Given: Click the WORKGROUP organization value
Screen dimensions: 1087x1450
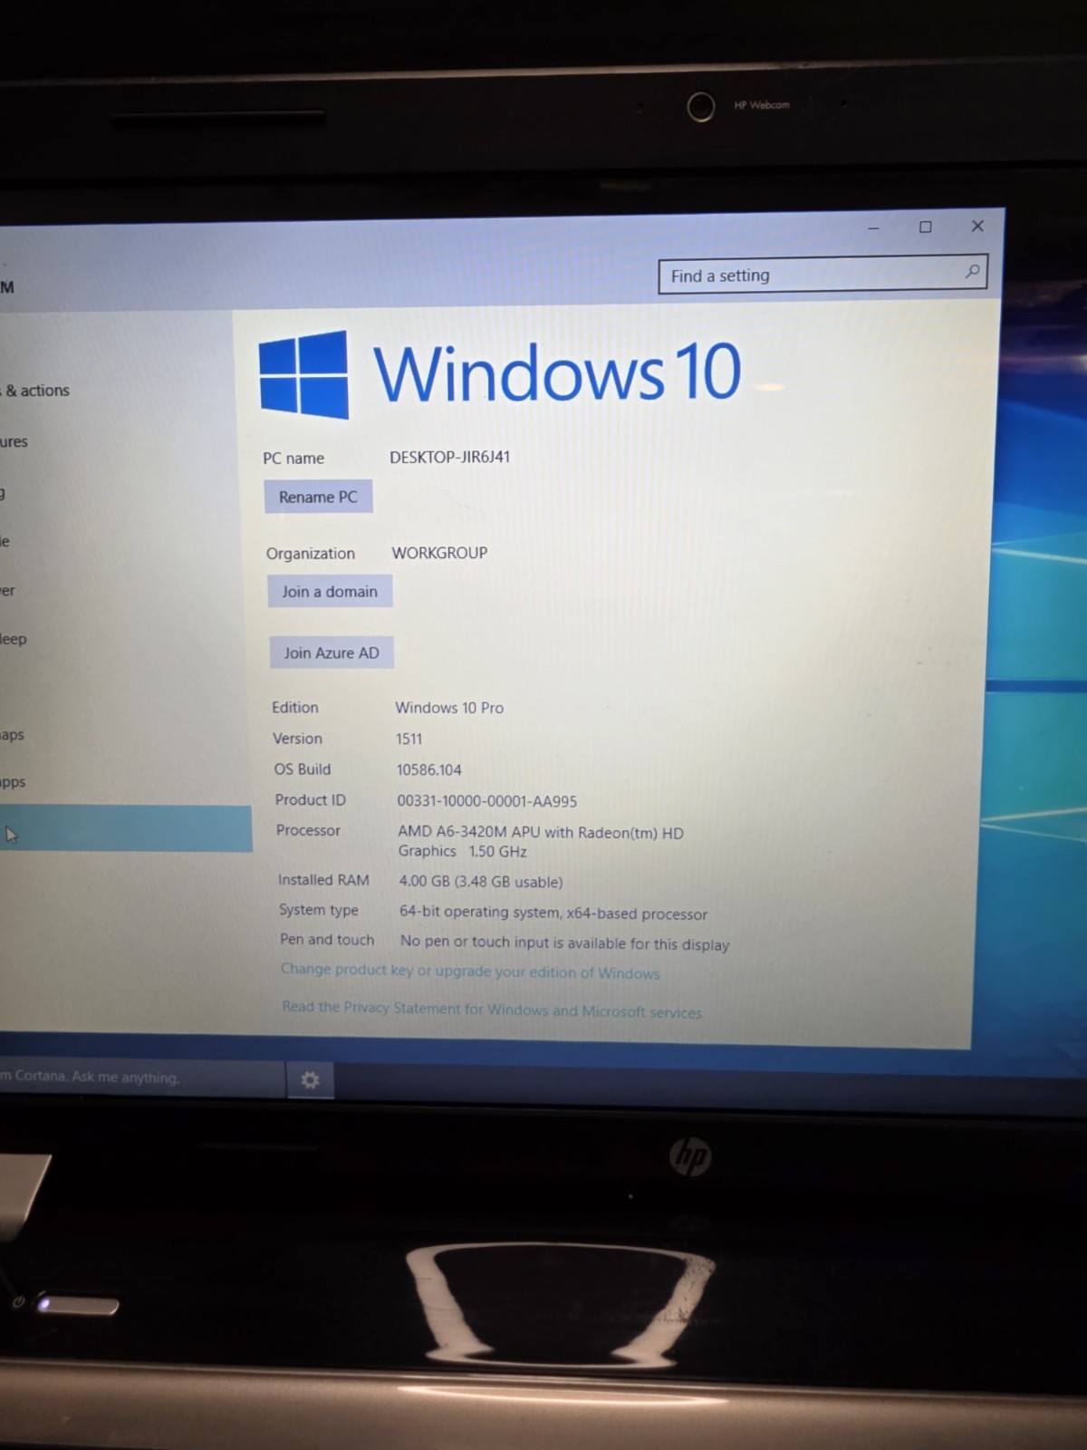Looking at the screenshot, I should click(x=439, y=553).
